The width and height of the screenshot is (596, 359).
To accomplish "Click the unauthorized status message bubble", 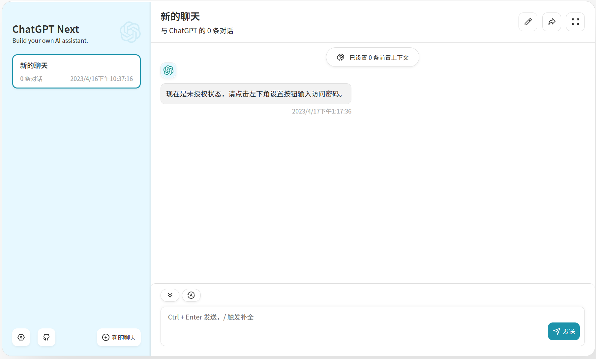I will pos(256,94).
